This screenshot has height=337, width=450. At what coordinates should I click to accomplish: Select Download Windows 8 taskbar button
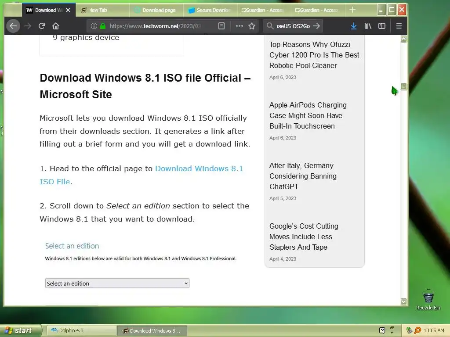[x=152, y=331]
